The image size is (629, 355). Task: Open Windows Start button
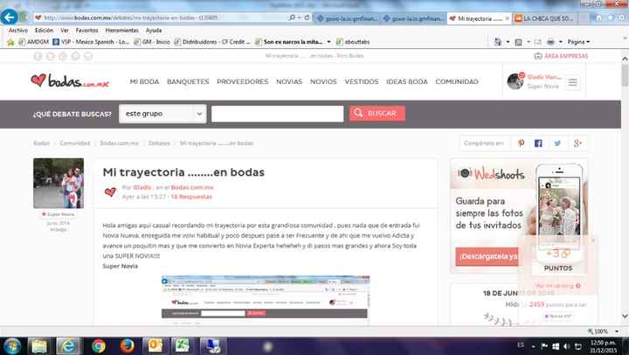(11, 346)
